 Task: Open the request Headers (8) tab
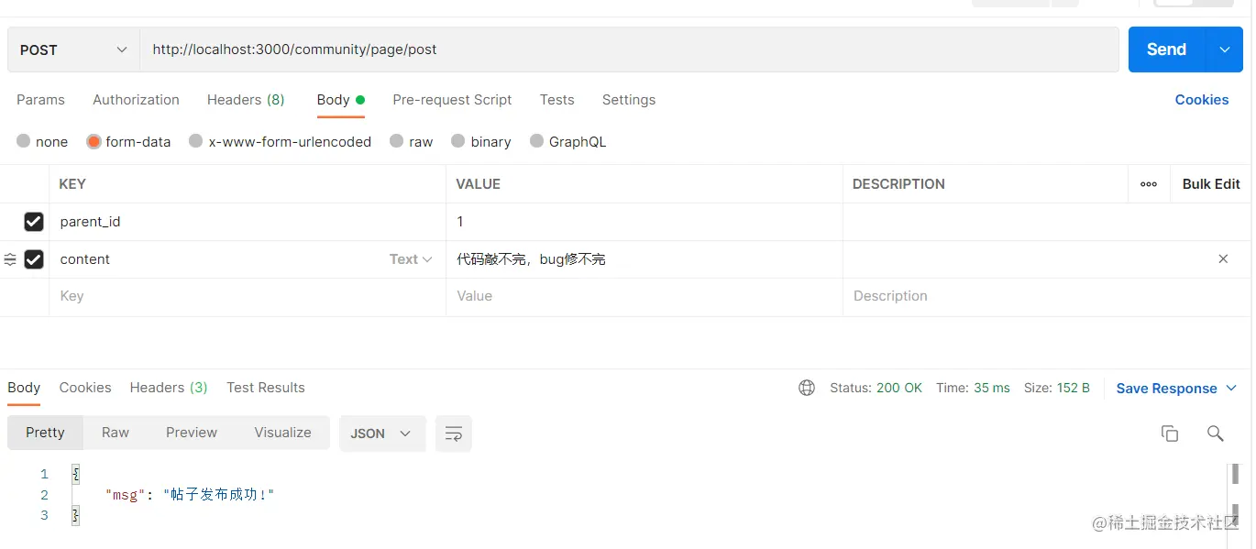point(246,100)
